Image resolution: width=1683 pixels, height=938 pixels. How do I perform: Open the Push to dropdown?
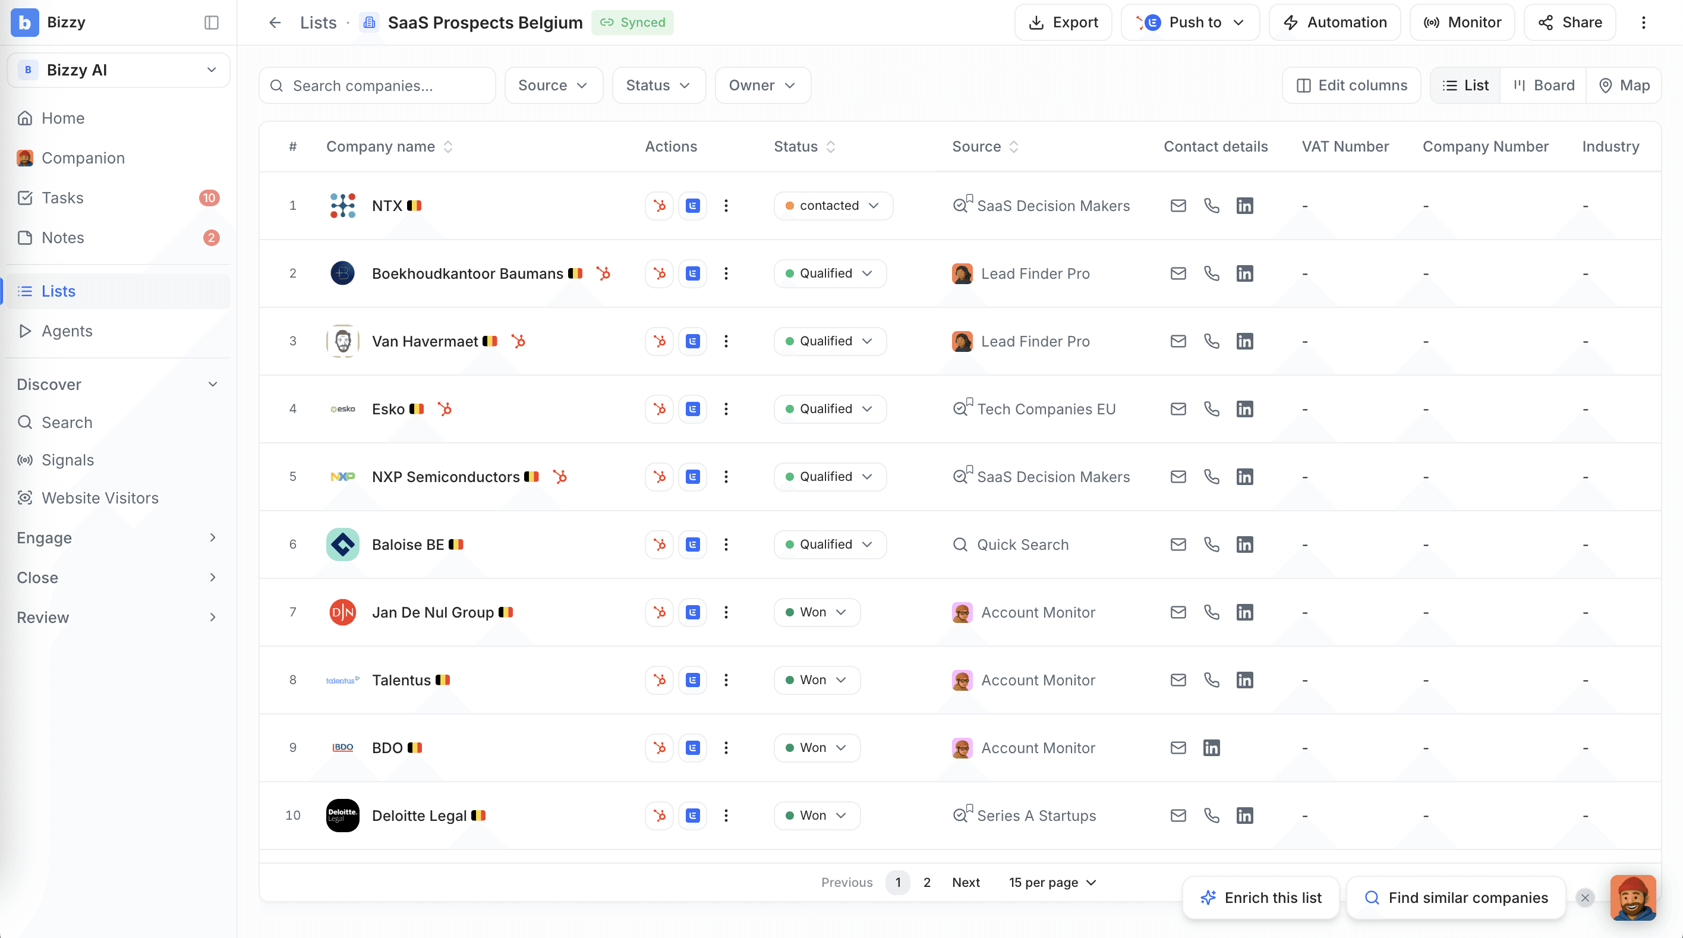(x=1190, y=22)
